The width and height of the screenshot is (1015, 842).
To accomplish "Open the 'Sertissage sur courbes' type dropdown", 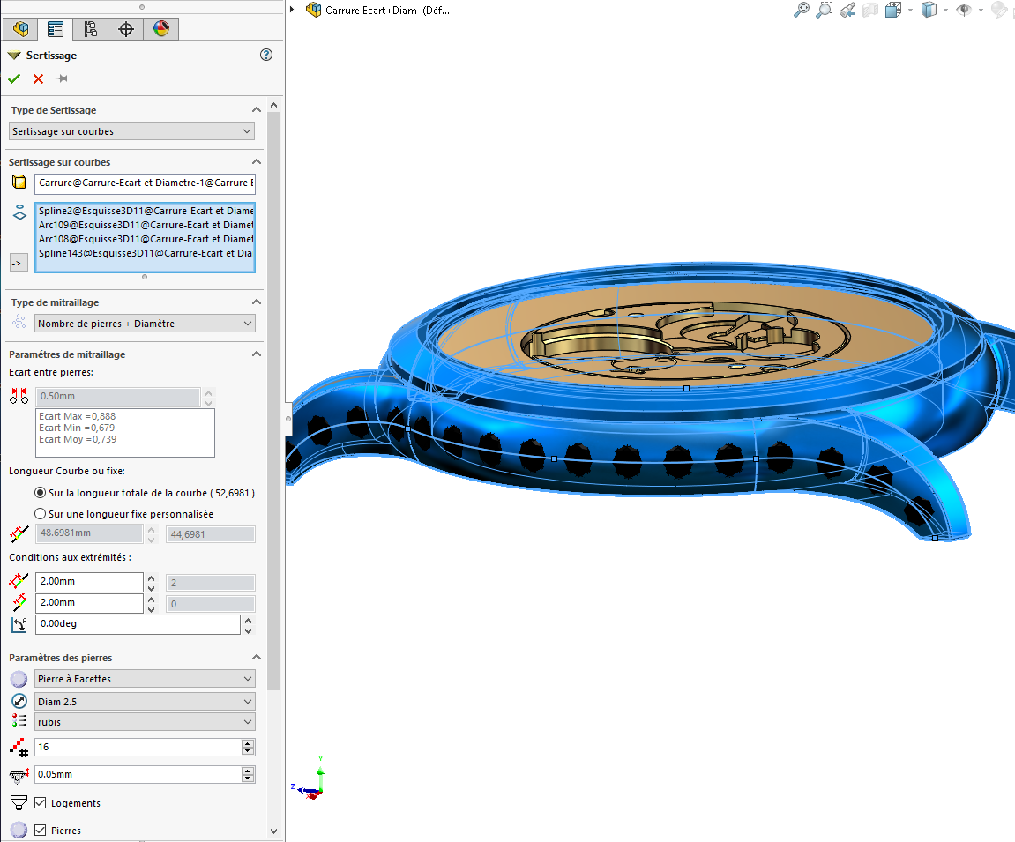I will tap(132, 131).
